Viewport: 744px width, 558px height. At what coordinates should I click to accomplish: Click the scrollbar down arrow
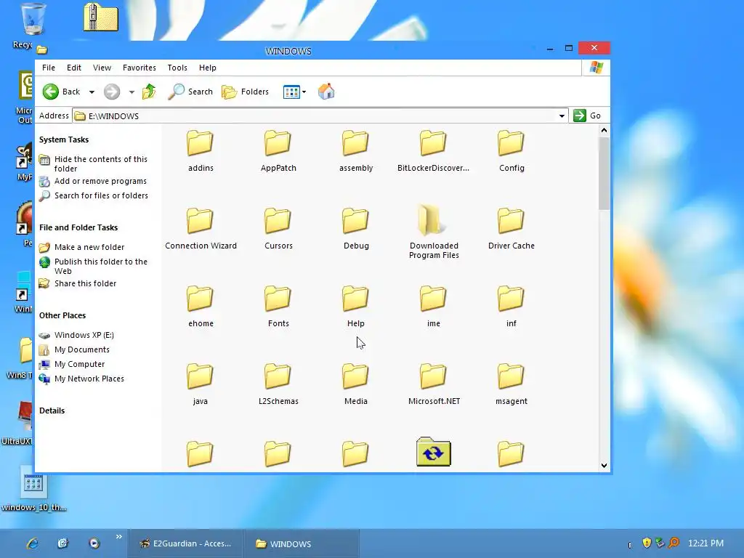coord(604,466)
